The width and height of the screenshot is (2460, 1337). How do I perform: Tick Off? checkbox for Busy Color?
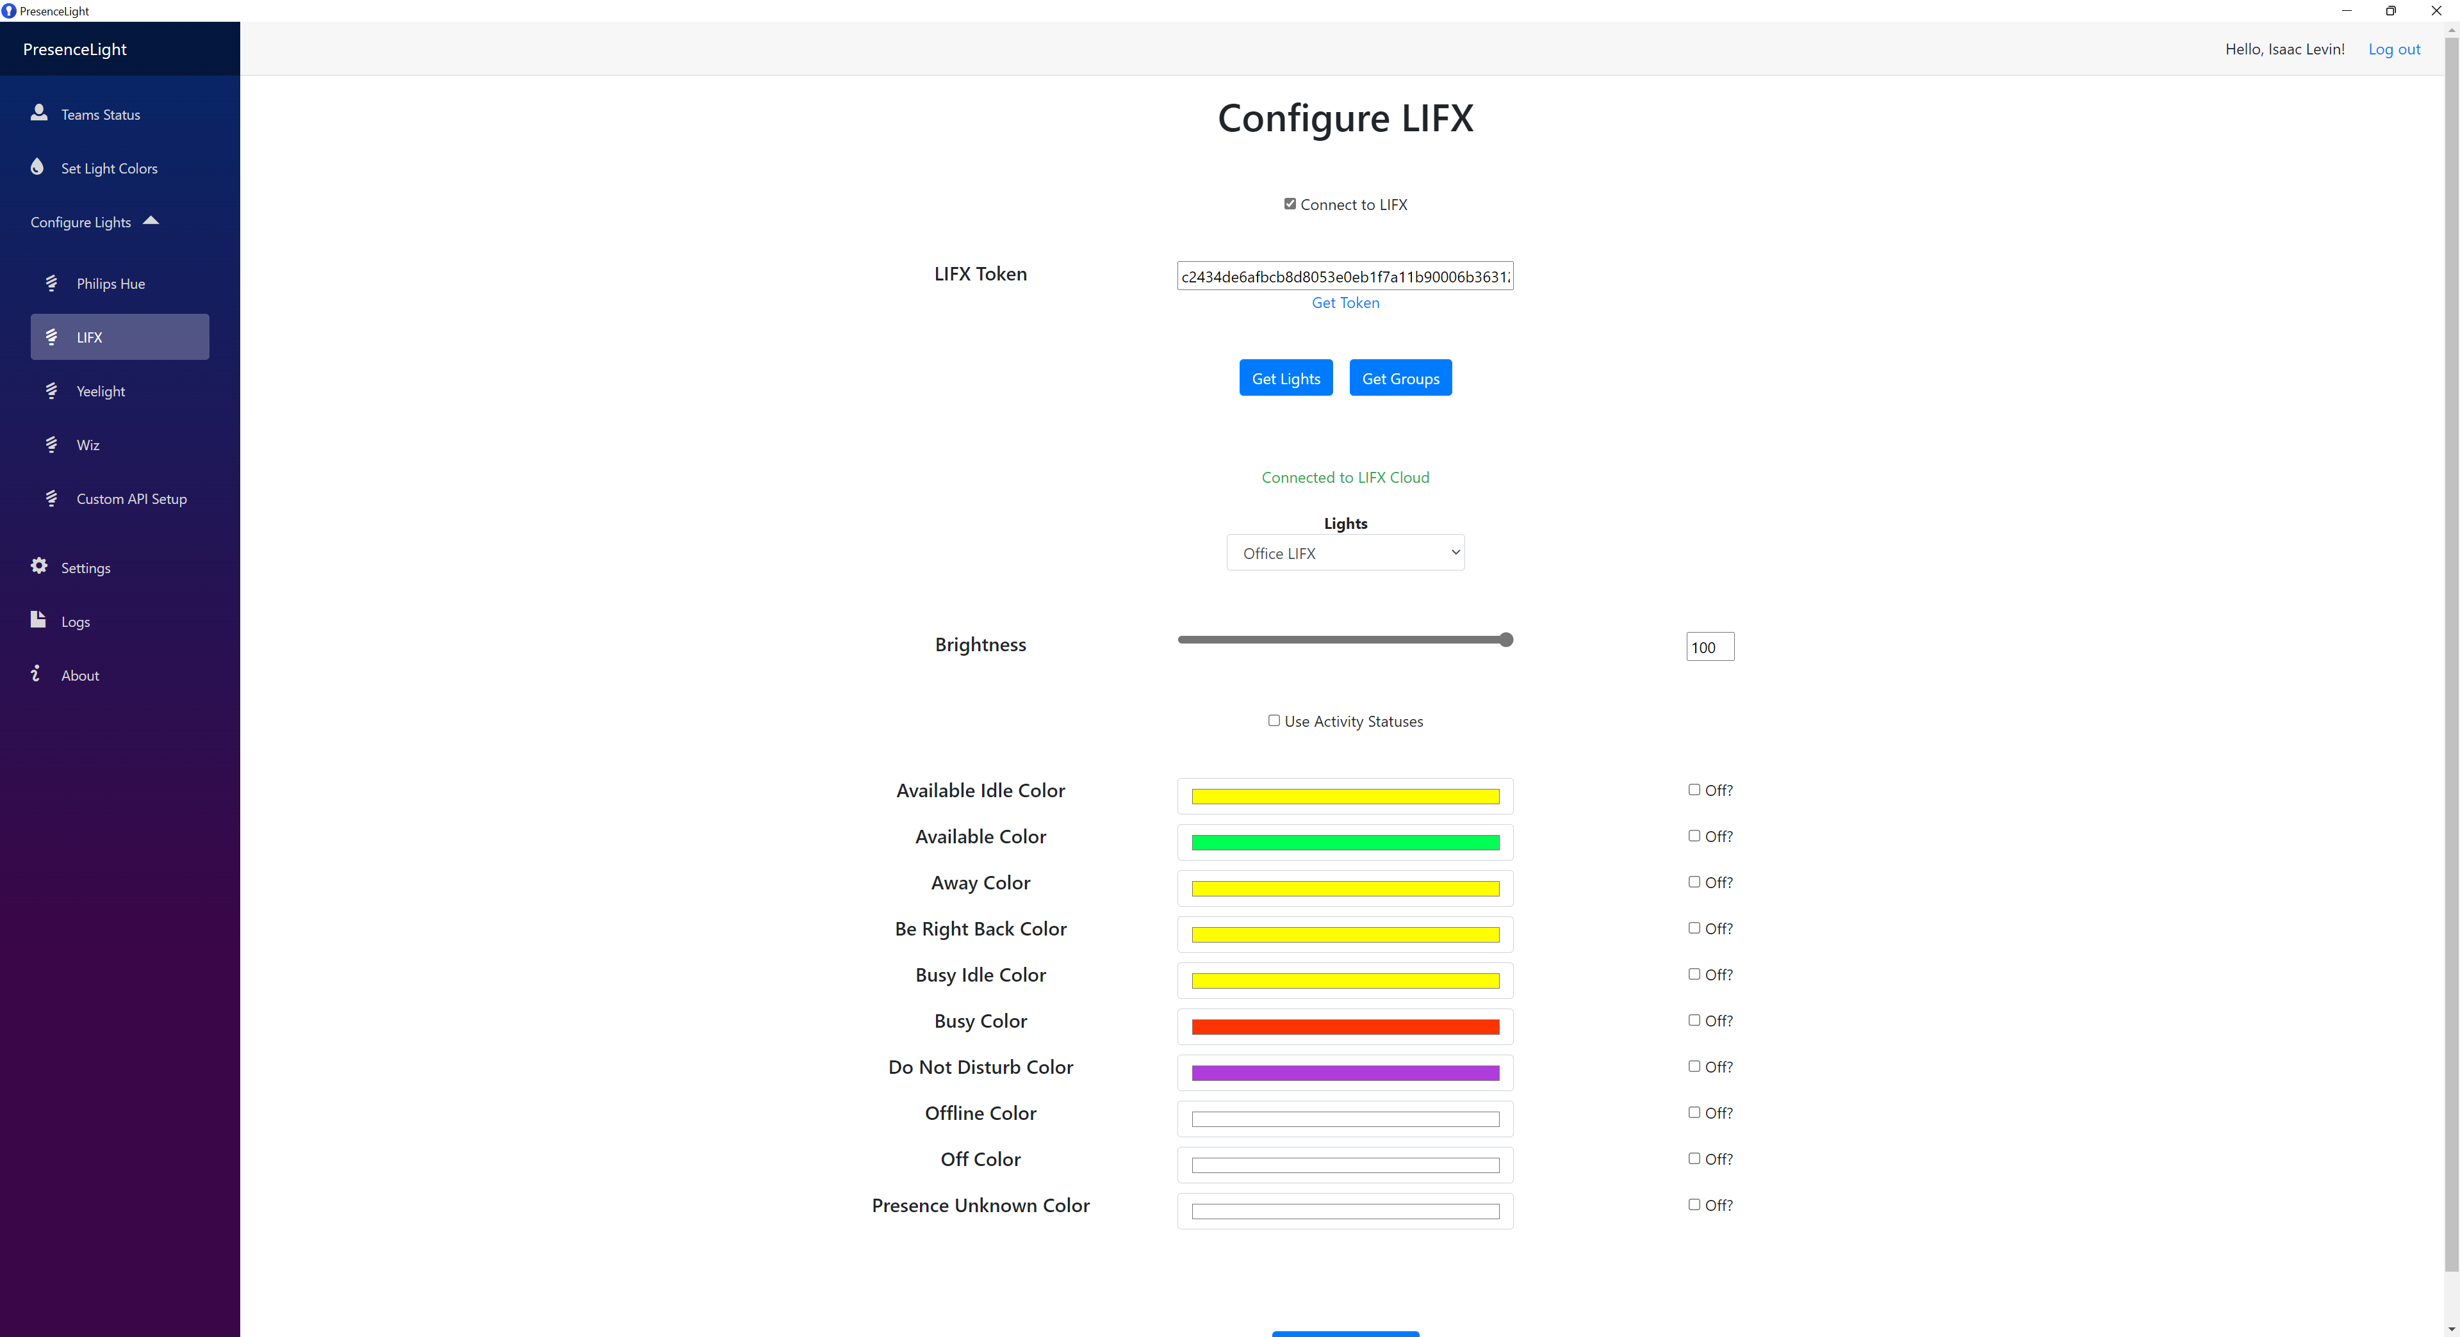tap(1694, 1020)
